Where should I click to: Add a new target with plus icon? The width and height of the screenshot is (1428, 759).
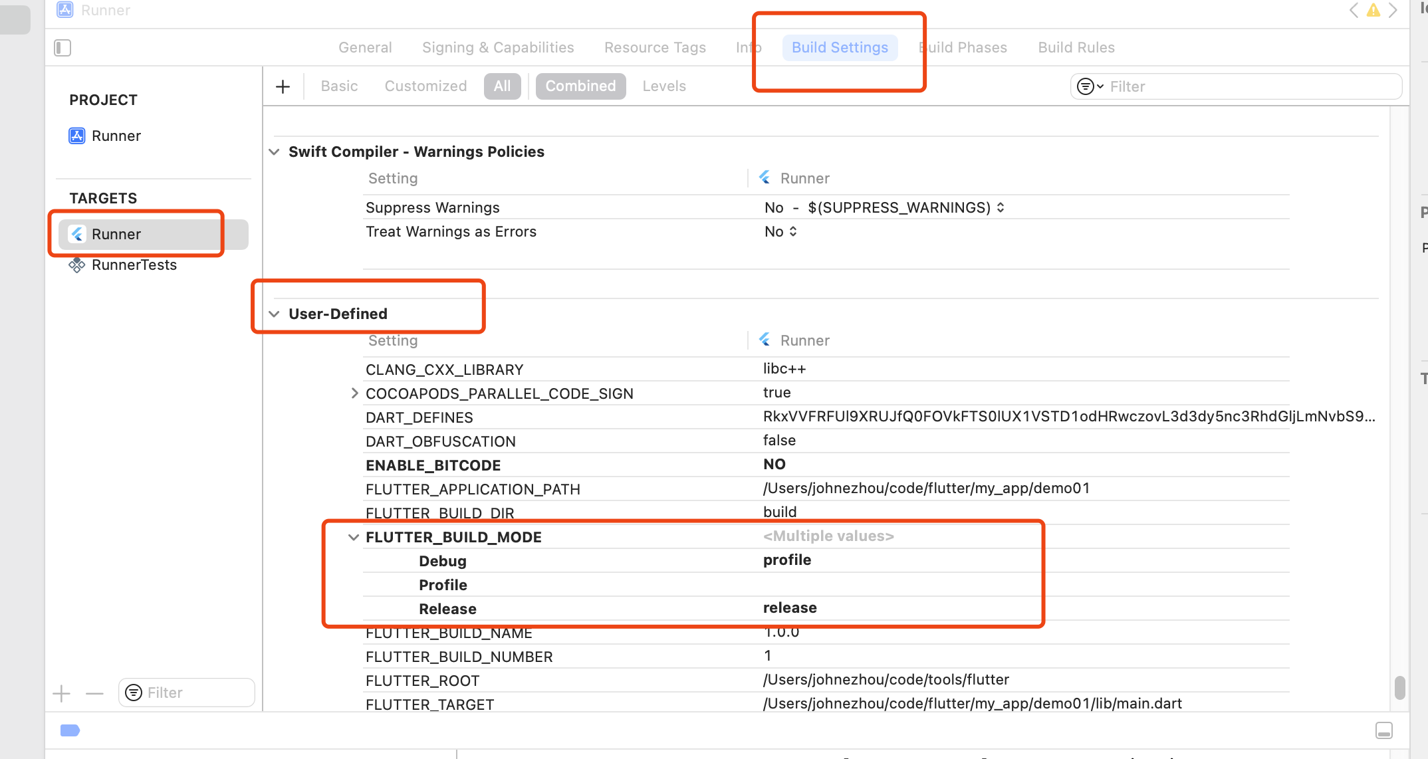tap(61, 693)
